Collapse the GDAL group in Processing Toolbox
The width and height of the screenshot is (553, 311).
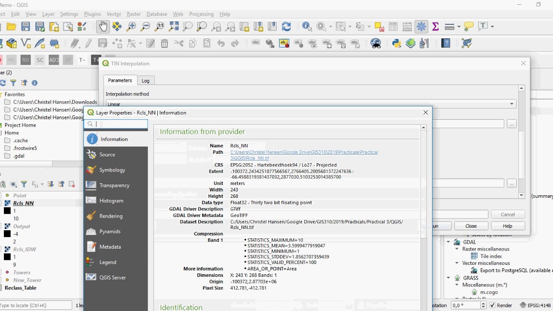[x=448, y=242]
